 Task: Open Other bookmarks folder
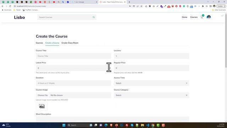[x=219, y=10]
